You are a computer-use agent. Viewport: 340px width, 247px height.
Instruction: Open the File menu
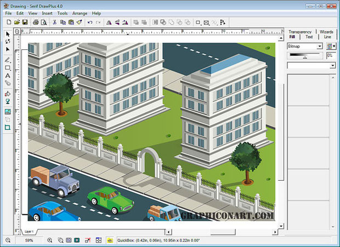[8, 13]
